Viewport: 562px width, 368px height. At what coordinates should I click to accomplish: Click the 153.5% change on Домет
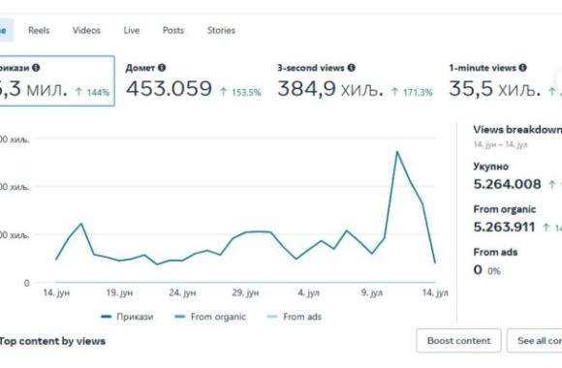(241, 92)
